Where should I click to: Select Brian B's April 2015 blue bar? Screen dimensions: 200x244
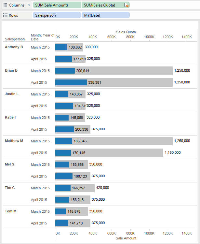[x=71, y=82]
